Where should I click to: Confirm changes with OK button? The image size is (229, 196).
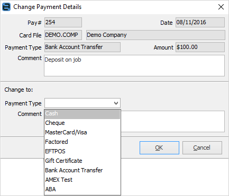tap(159, 148)
